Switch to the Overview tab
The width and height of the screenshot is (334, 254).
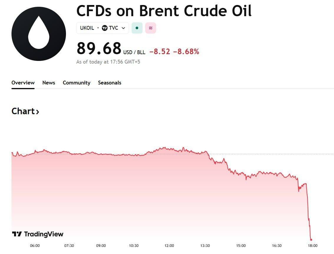pyautogui.click(x=23, y=83)
